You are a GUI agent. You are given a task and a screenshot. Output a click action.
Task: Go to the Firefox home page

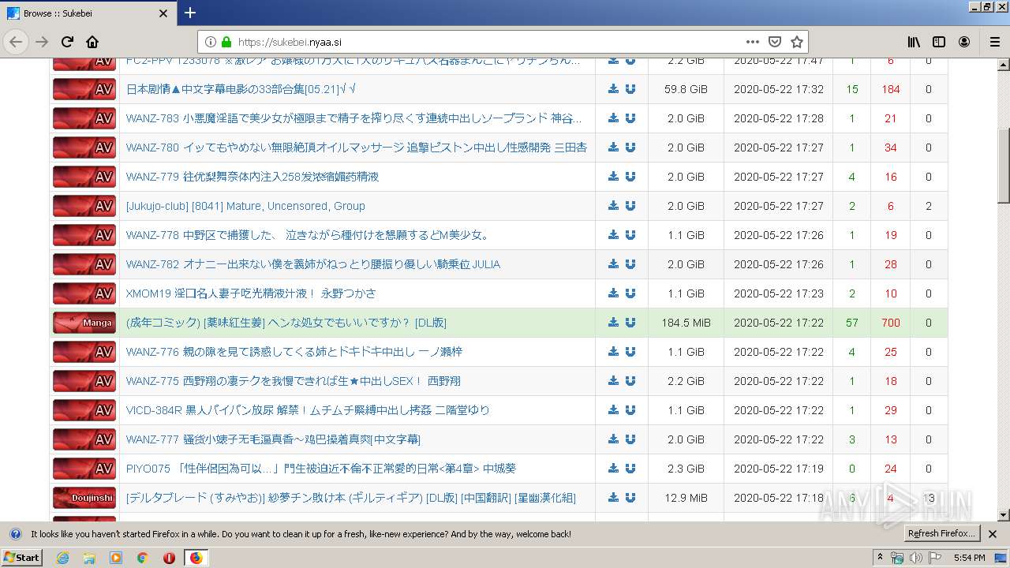[92, 42]
